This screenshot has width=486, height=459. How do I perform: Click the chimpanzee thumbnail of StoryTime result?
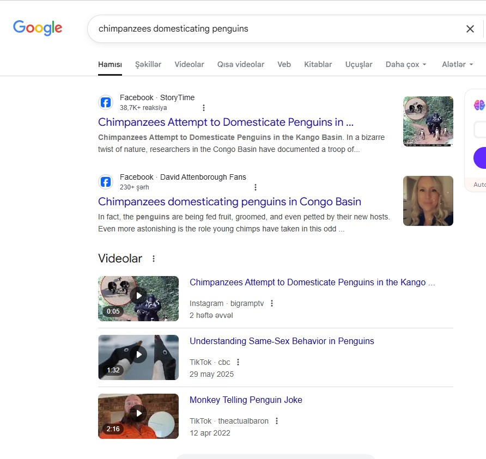[428, 121]
